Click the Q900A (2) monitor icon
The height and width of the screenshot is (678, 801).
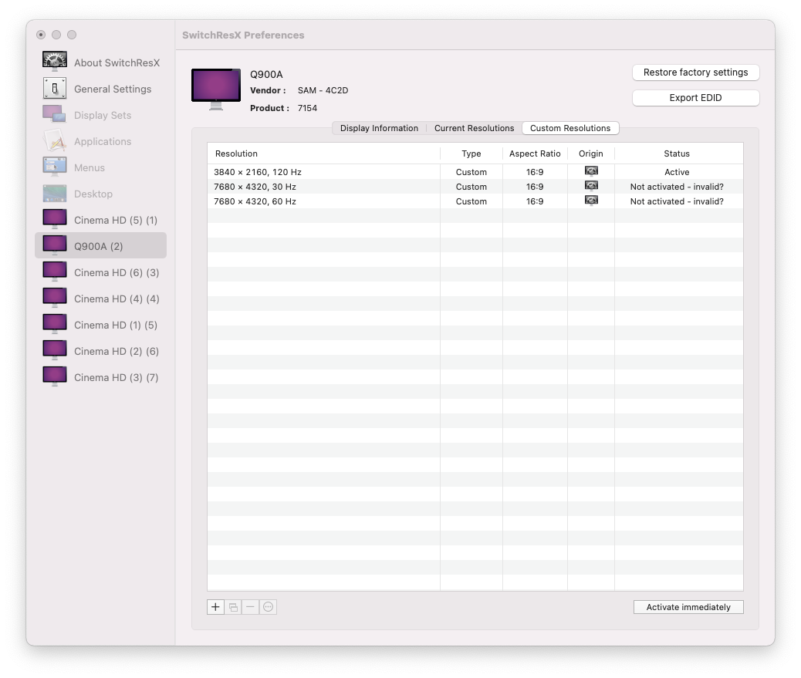click(x=55, y=245)
